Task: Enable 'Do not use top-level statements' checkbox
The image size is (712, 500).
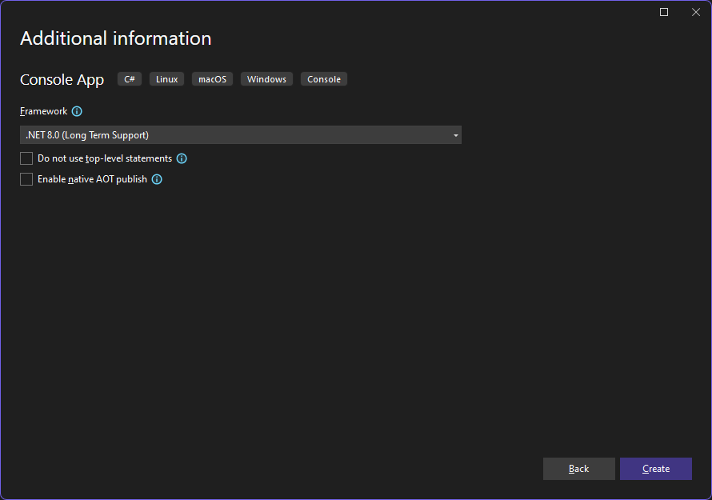Action: point(26,158)
